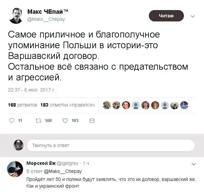Click the first liker avatar in the row
Screen dimensions: 204x193
106,105
